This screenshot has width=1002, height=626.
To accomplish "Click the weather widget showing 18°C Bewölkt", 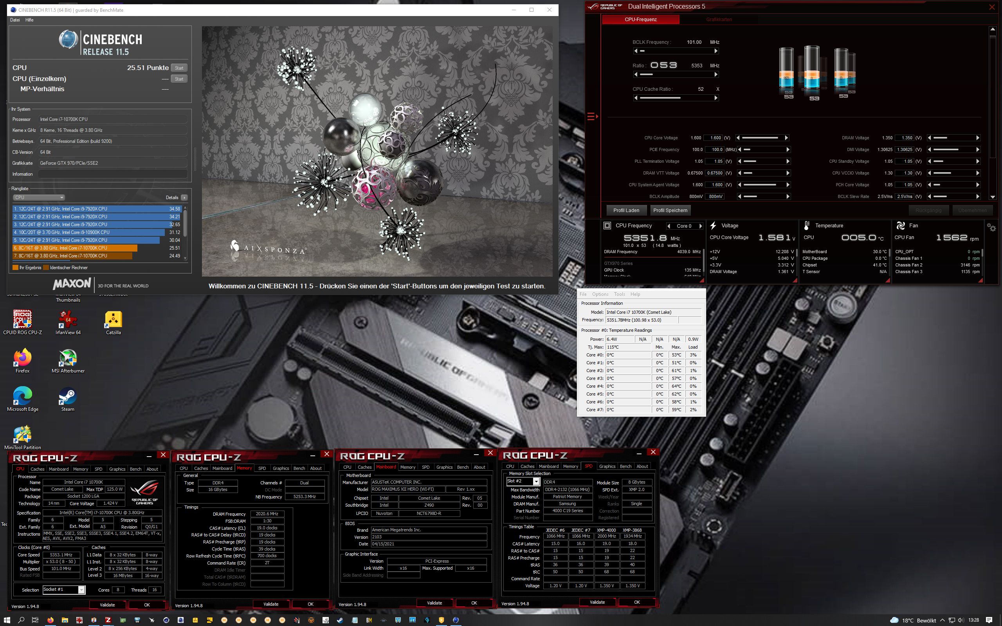I will coord(913,620).
